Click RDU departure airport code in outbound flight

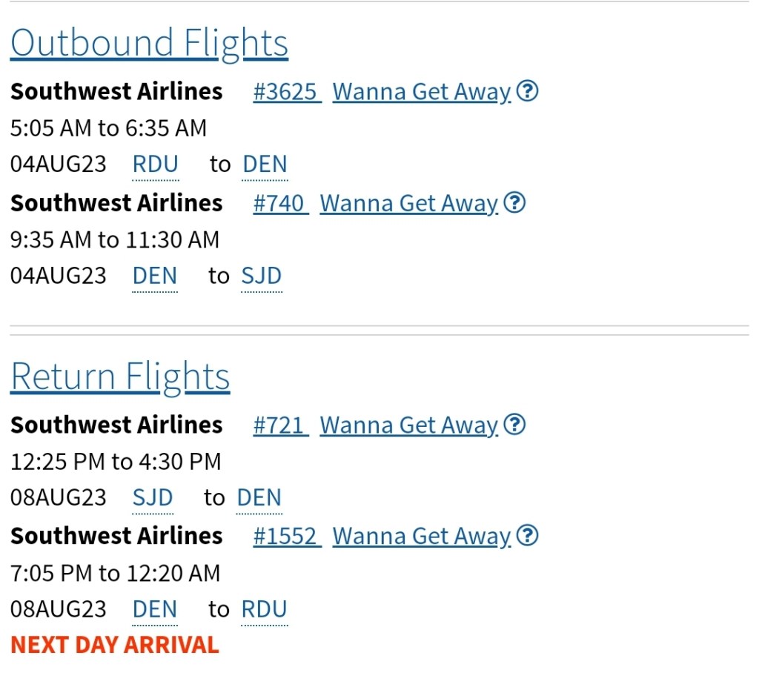pos(156,165)
